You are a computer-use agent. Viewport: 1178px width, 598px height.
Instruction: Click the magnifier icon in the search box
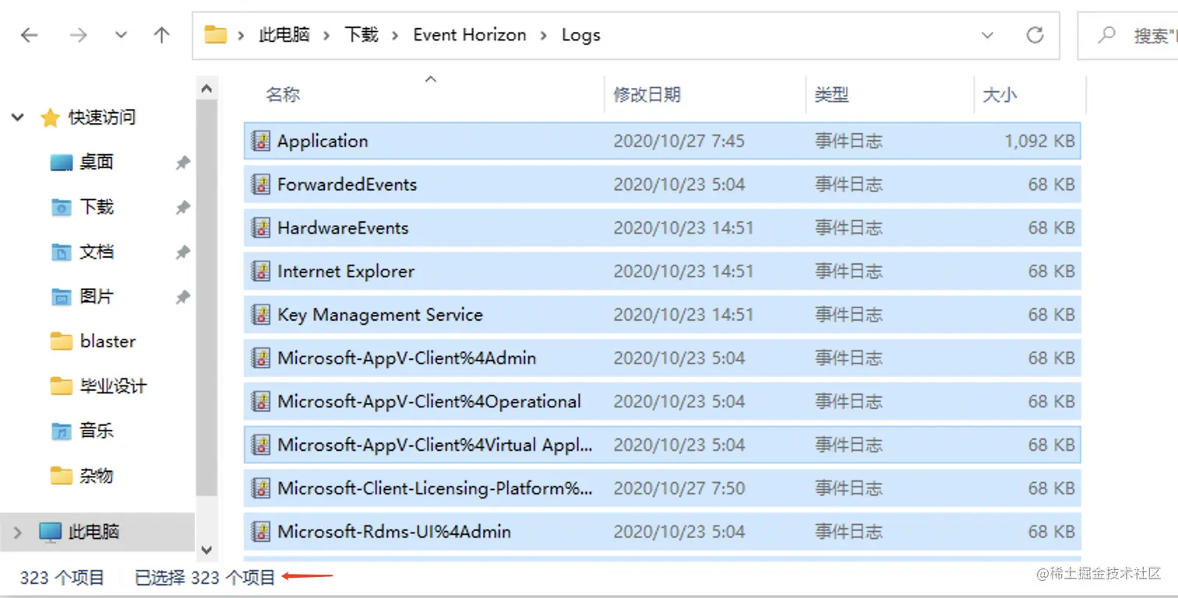click(x=1109, y=35)
